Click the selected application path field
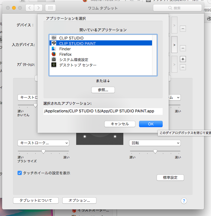 point(103,111)
